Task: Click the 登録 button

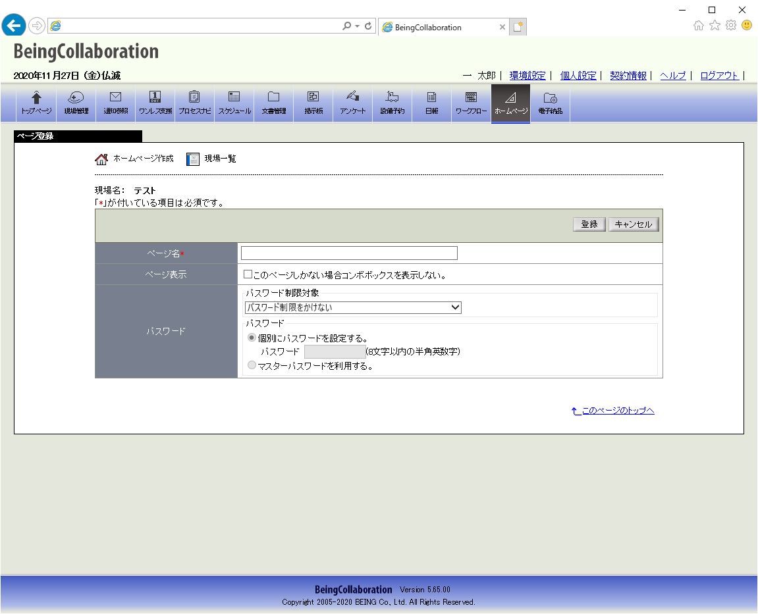Action: click(589, 224)
